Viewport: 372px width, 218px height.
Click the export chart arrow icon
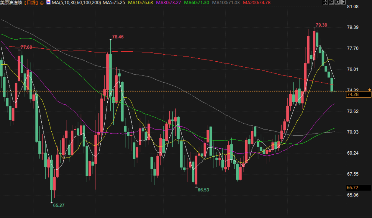click(x=343, y=2)
